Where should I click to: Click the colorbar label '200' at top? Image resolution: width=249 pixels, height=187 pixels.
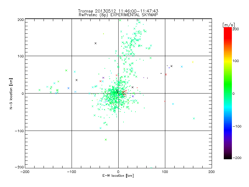[236, 29]
